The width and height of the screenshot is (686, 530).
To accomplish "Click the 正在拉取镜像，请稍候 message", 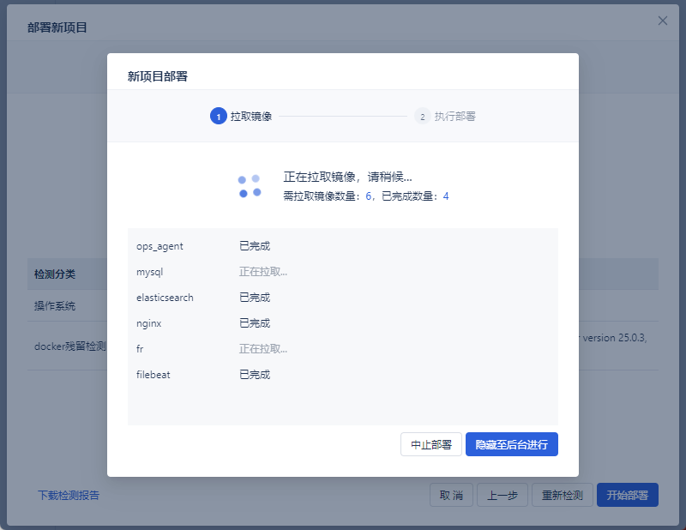I will pos(347,177).
